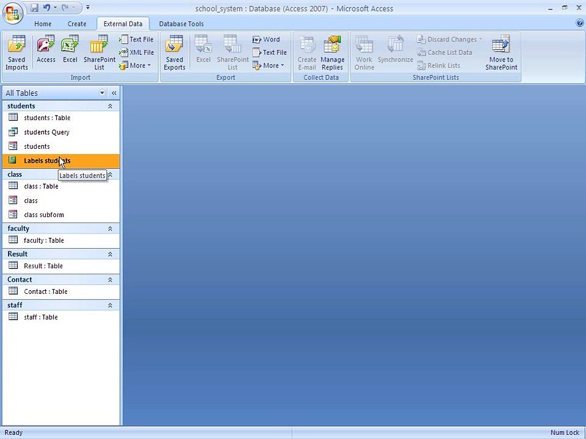Screen dimensions: 586x439
Task: Select the External Data tab
Action: [123, 24]
